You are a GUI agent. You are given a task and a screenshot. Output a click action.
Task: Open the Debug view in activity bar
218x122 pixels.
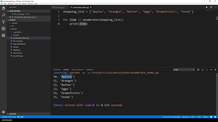coord(3,28)
